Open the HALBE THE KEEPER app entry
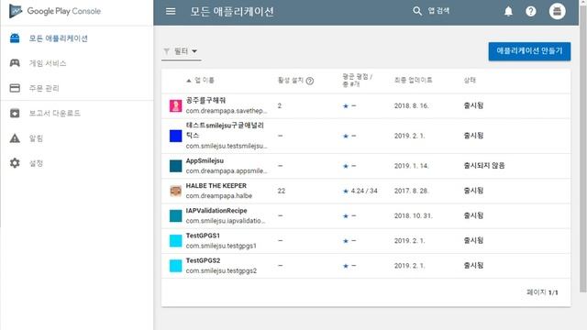The image size is (587, 330). (366, 191)
